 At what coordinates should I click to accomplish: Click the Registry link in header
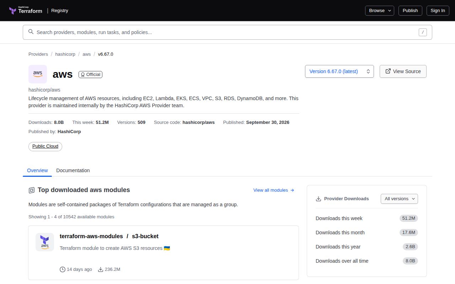pyautogui.click(x=60, y=11)
